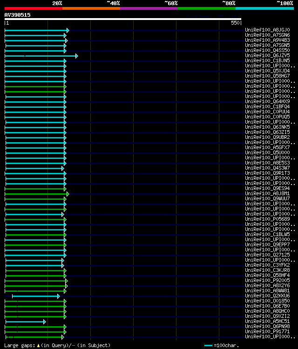The width and height of the screenshot is (298, 349).
Task: Click the green alignment bar for Q9ES94
Action: point(35,189)
